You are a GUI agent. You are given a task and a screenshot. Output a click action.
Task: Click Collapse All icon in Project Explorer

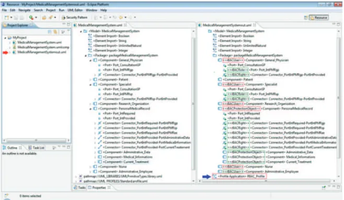(50, 32)
